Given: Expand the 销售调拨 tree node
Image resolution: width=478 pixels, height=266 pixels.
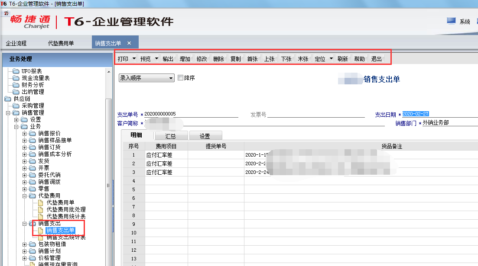Looking at the screenshot, I should coord(24,182).
